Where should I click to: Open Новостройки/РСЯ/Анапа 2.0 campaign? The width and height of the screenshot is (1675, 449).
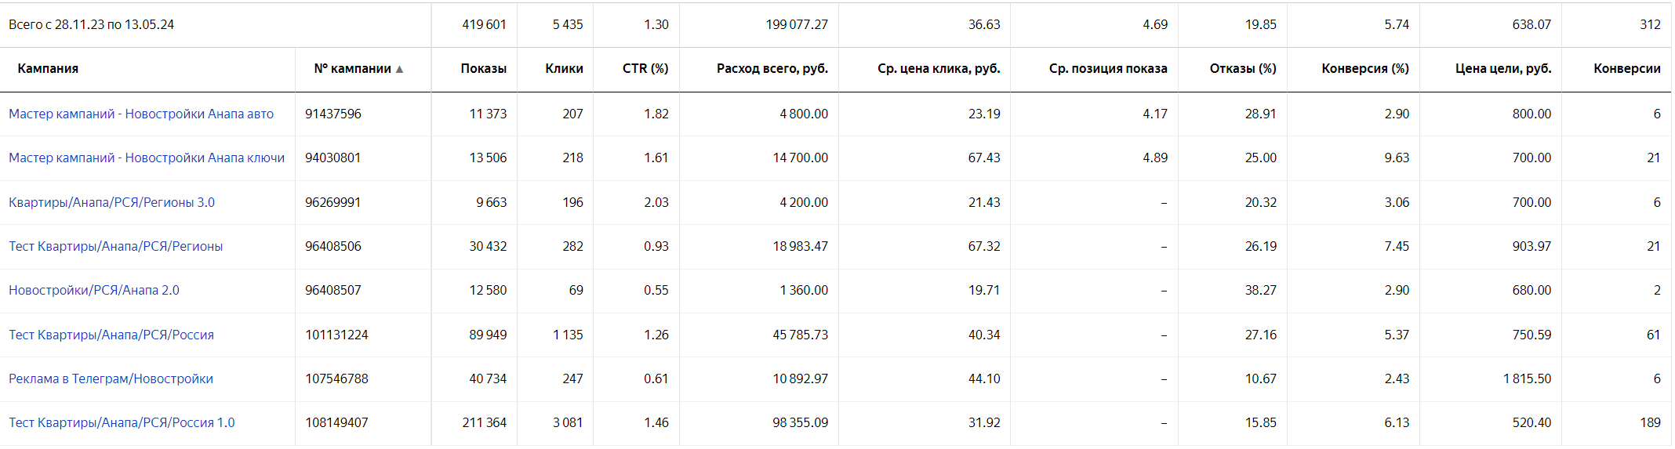pyautogui.click(x=94, y=290)
